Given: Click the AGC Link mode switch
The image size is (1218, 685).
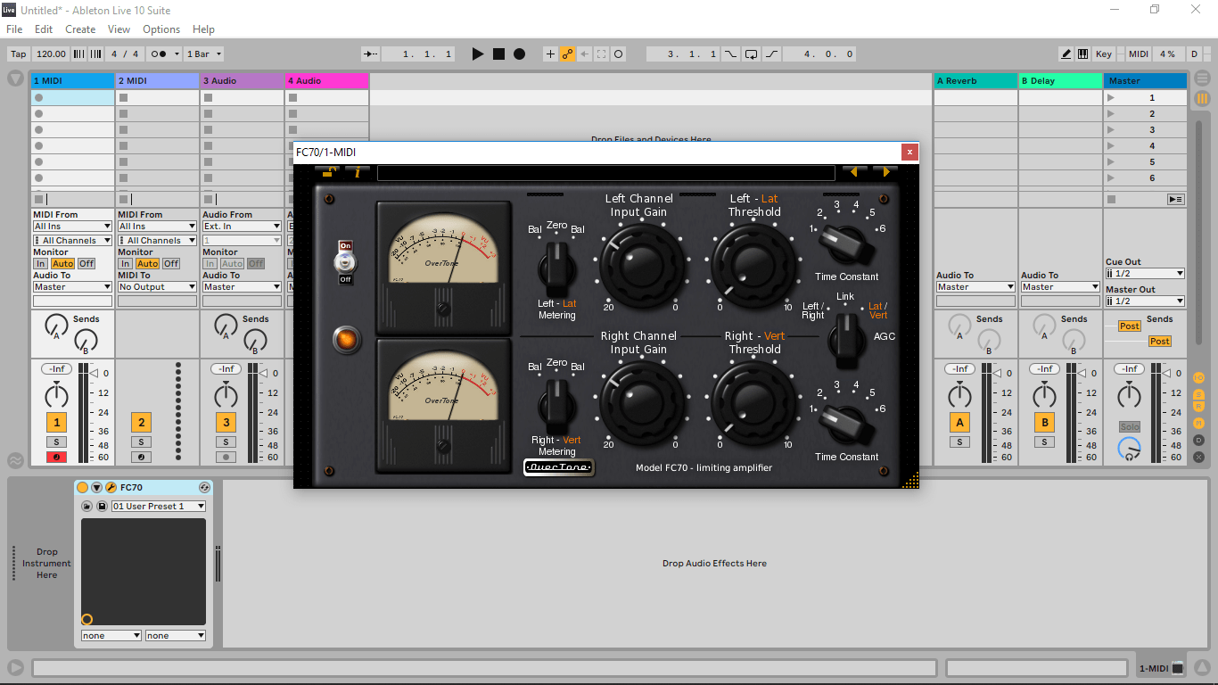Looking at the screenshot, I should (x=845, y=340).
